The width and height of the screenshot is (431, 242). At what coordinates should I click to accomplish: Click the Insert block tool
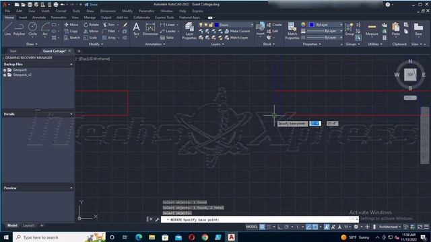click(x=260, y=29)
